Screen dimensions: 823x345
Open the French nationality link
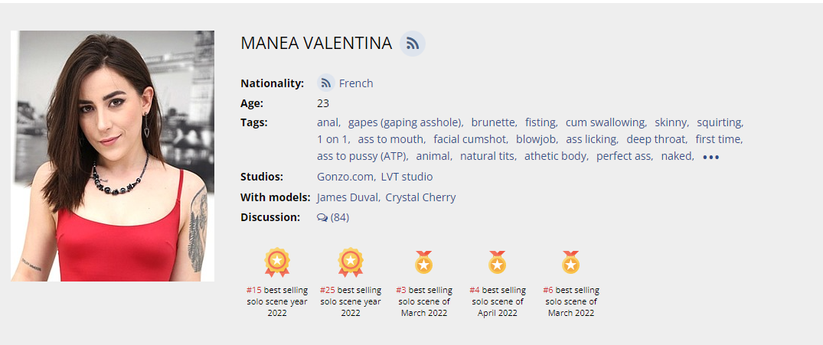[356, 83]
